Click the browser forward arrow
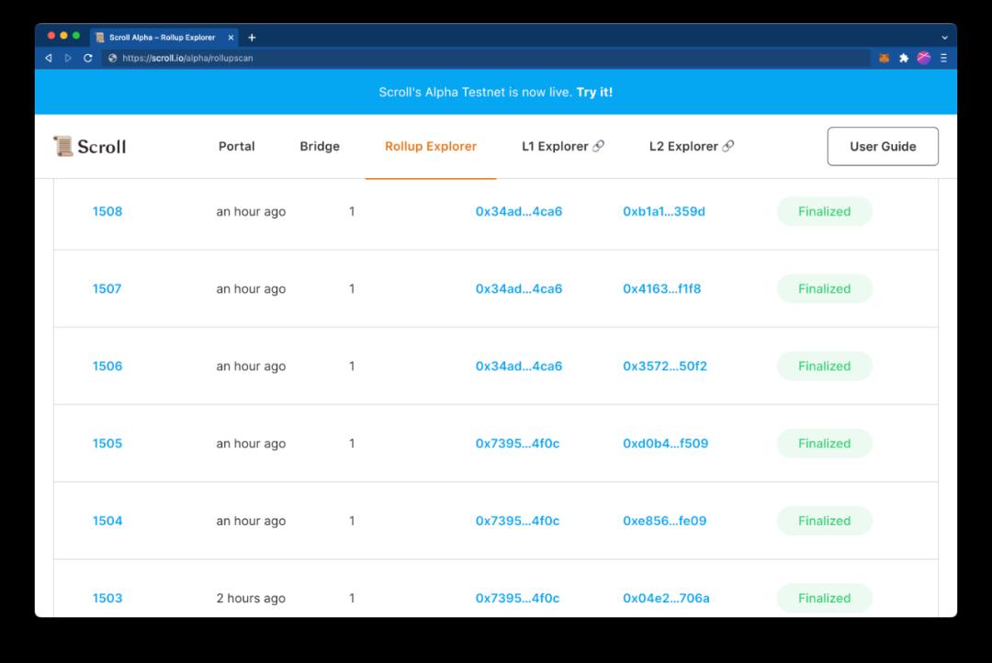 pos(68,58)
